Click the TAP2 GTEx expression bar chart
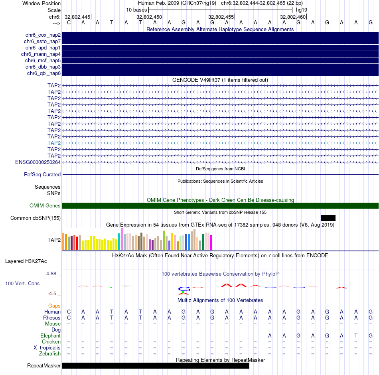 (137, 239)
